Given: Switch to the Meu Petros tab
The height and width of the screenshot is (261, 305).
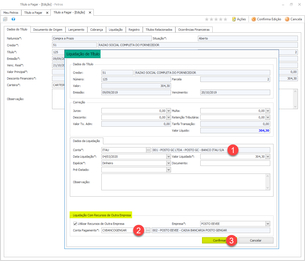Looking at the screenshot, I should (11, 13).
